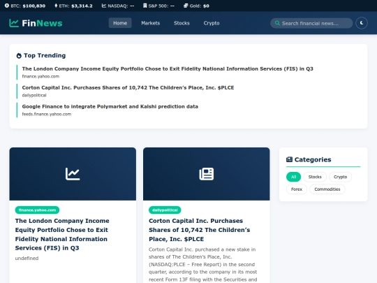Image resolution: width=377 pixels, height=283 pixels.
Task: Open London Company card headline
Action: (x=62, y=234)
